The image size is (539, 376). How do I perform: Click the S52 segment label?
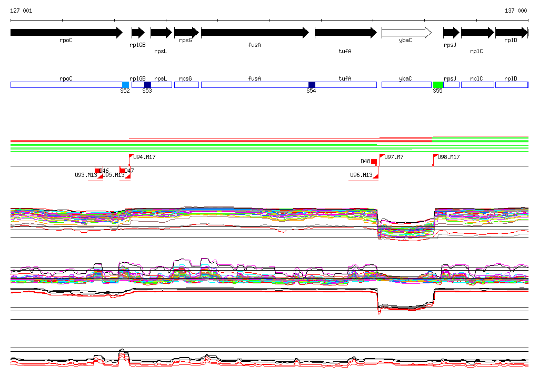coord(125,91)
